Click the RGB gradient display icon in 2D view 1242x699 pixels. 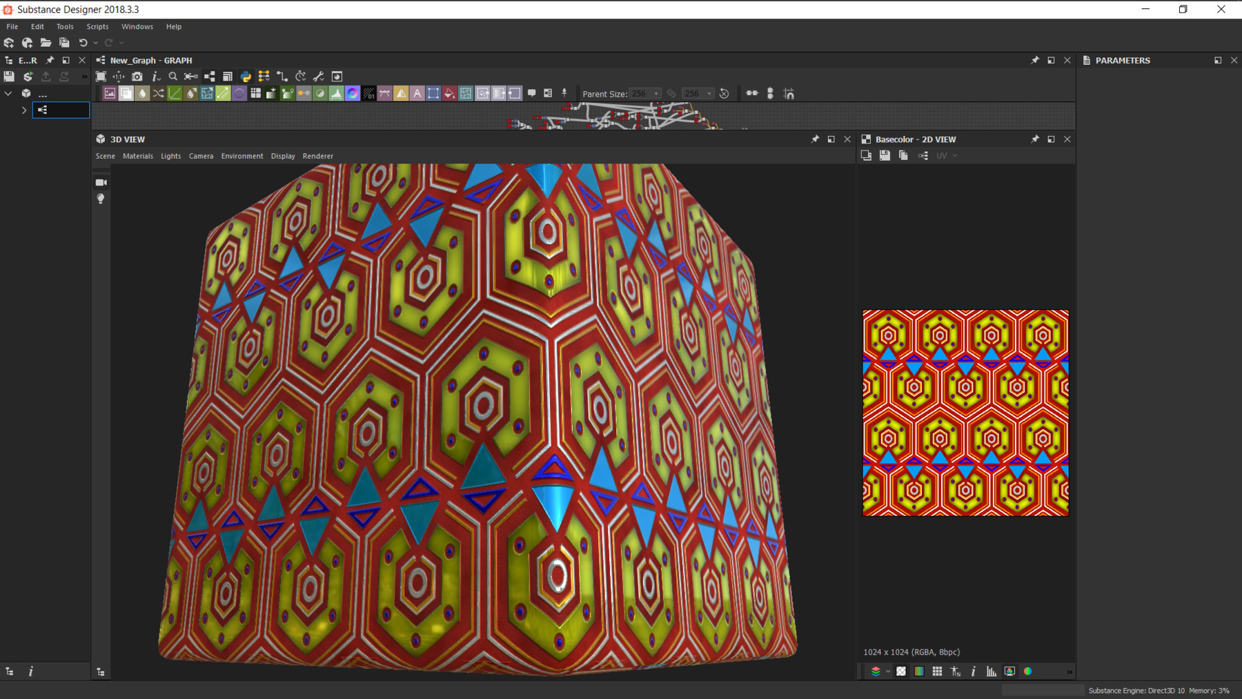(x=918, y=671)
